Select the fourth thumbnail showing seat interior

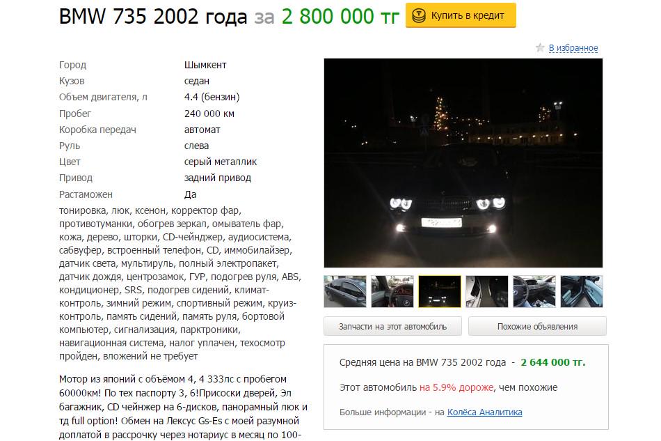[487, 291]
